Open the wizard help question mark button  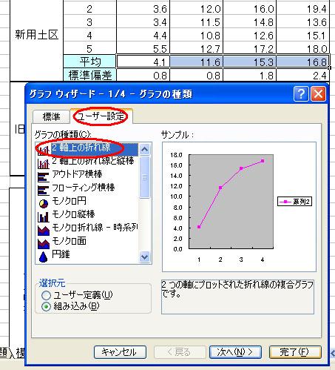pyautogui.click(x=301, y=93)
